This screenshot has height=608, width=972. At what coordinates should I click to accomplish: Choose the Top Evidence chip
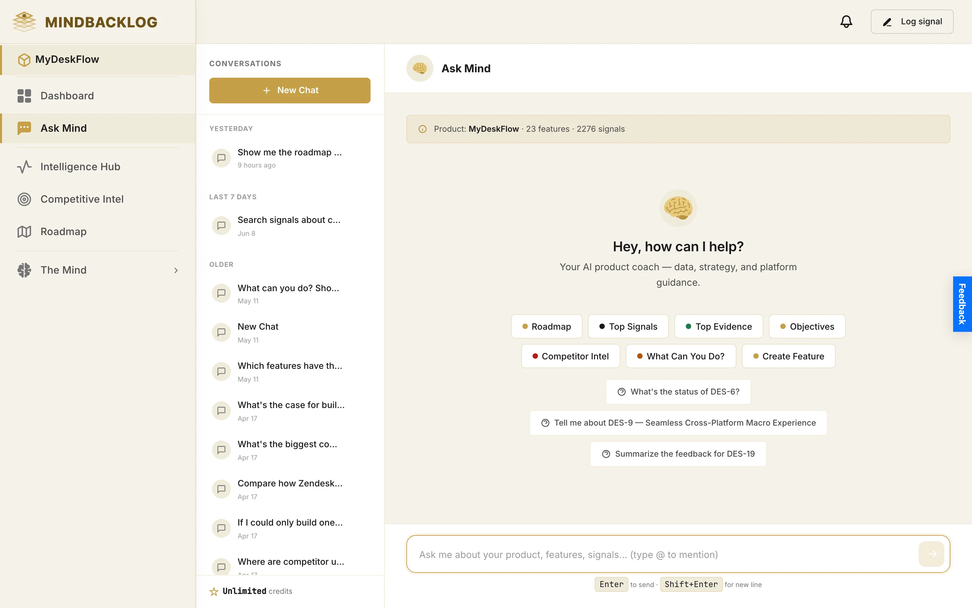click(x=719, y=327)
